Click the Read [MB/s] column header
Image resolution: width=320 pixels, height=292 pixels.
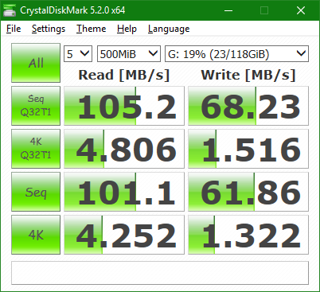tap(124, 75)
